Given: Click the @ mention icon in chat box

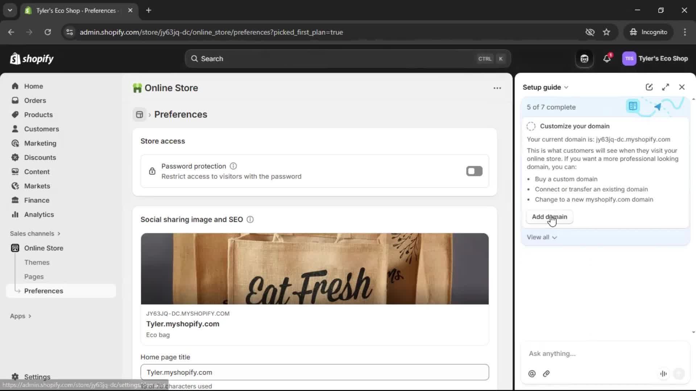Looking at the screenshot, I should pos(532,374).
